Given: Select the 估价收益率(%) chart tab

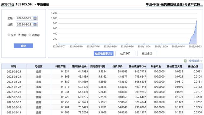Looking at the screenshot, I should pyautogui.click(x=104, y=54).
